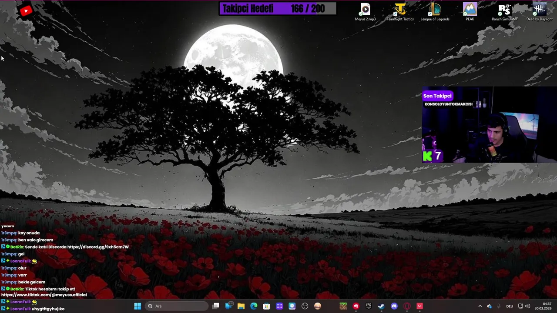The image size is (557, 313).
Task: Open the round avatar app on taskbar
Action: [318, 306]
